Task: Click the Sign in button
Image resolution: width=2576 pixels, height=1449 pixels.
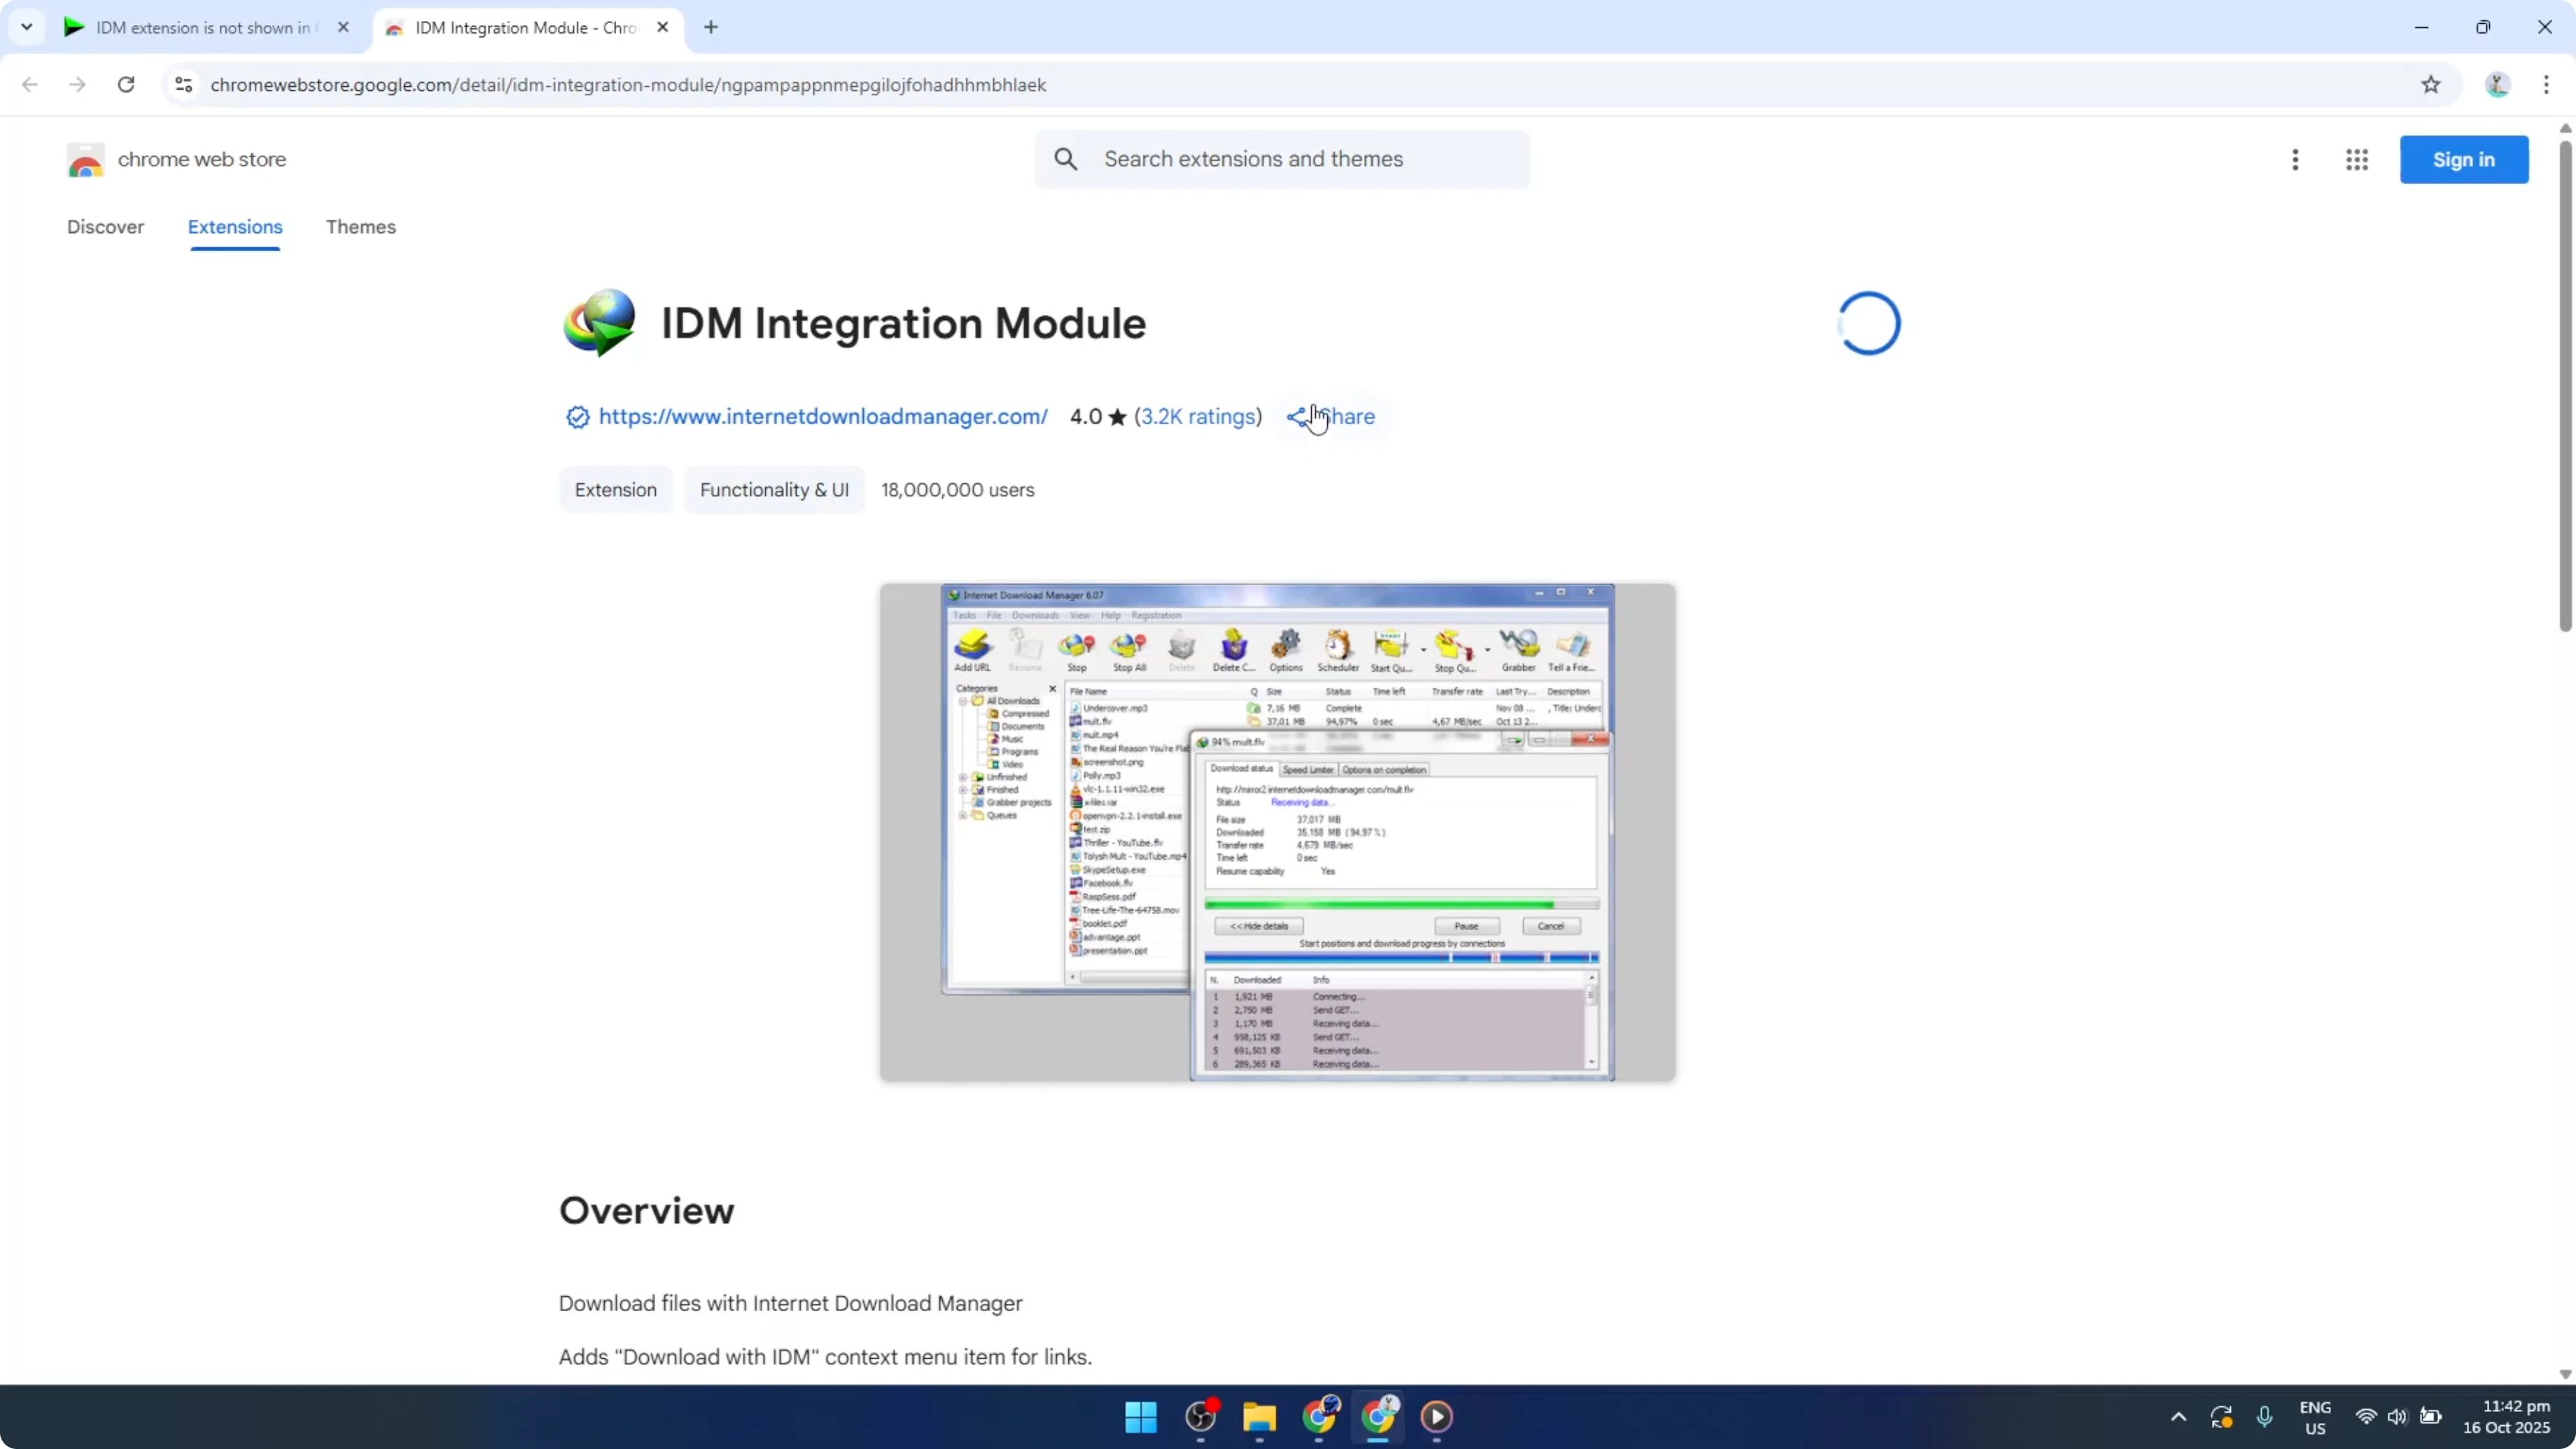Action: tap(2465, 159)
